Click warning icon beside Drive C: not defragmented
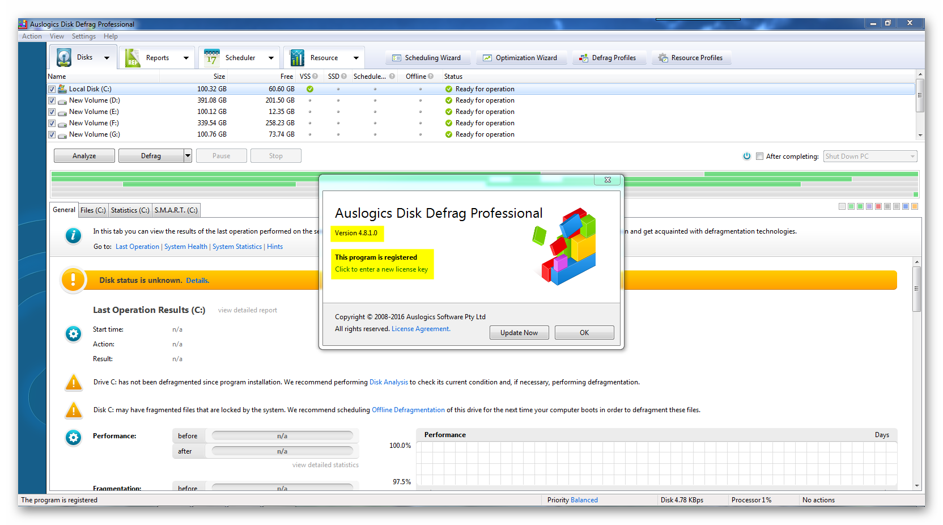 (x=73, y=383)
